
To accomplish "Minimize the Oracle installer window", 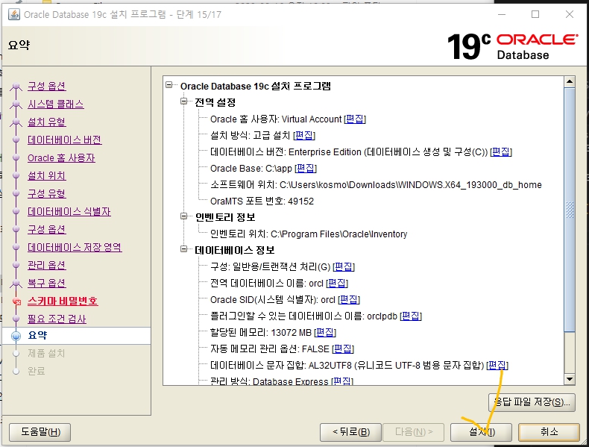I will pyautogui.click(x=502, y=14).
